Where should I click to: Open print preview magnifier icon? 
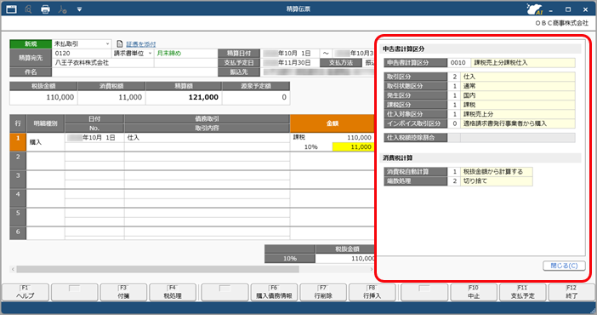pos(28,9)
